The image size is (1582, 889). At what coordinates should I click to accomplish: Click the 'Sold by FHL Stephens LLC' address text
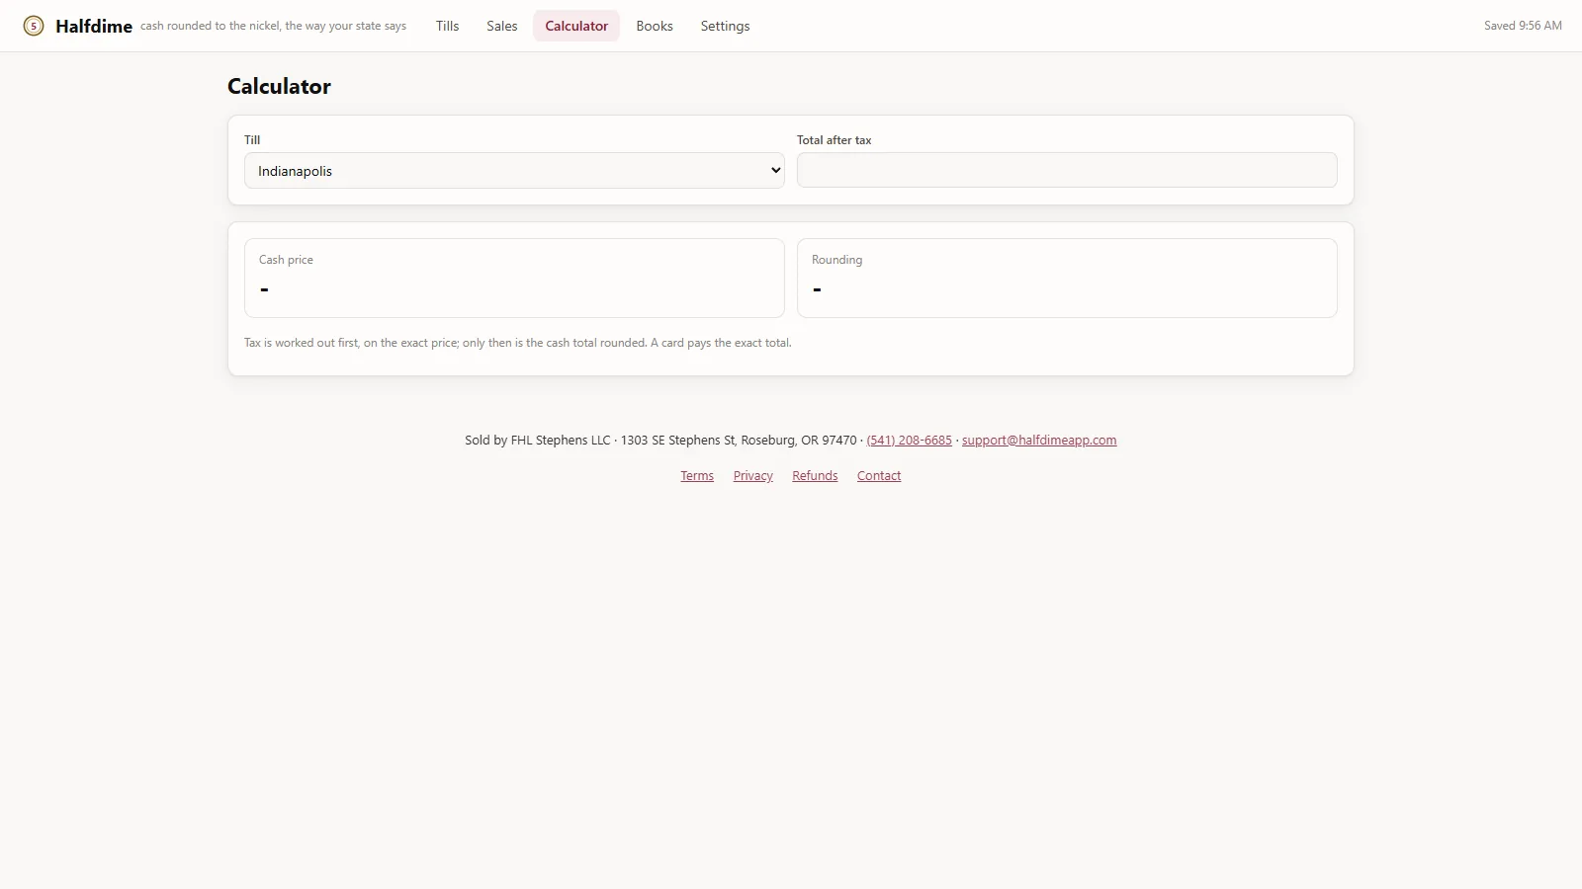(x=660, y=441)
